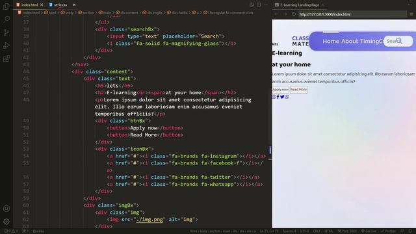Open the Accounts menu icon
Screen dimensions: 416x234
6,209
